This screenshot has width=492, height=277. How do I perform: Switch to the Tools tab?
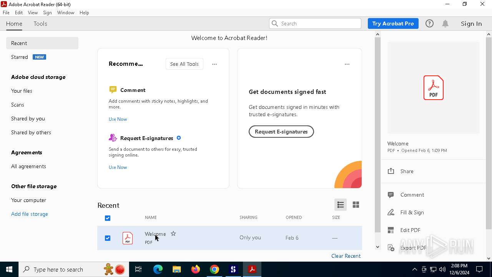[40, 23]
